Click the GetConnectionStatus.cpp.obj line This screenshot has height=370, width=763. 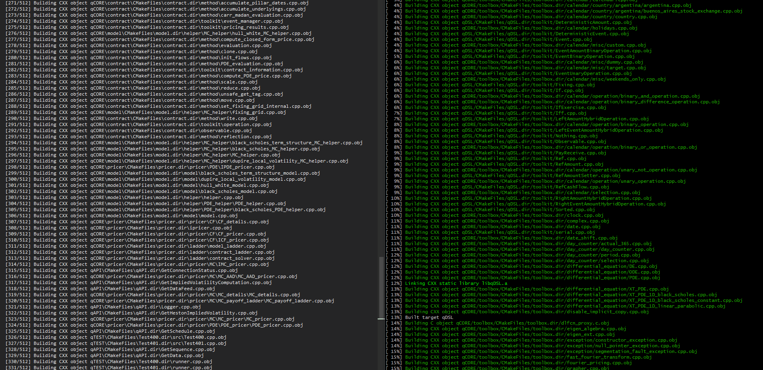click(x=122, y=270)
